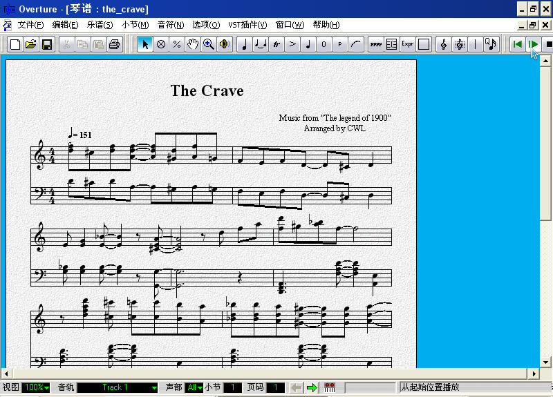Image resolution: width=553 pixels, height=397 pixels.
Task: Open the text box palette
Action: click(423, 44)
